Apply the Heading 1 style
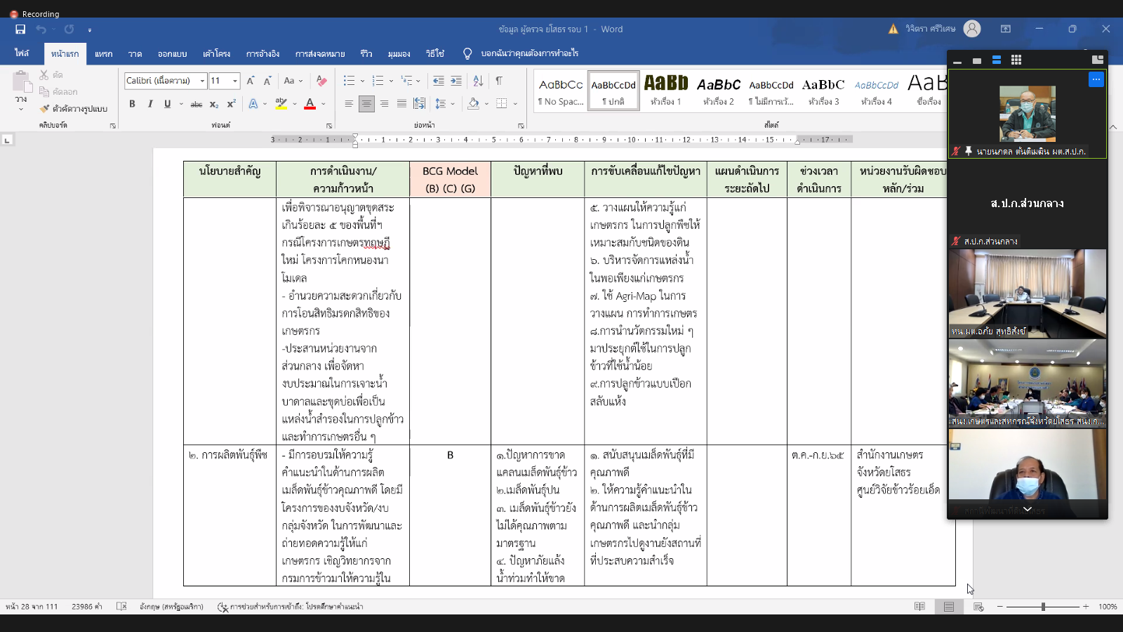 tap(665, 91)
